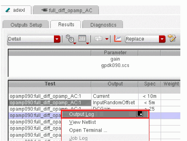
Task: Switch to the adexl tab
Action: [16, 10]
